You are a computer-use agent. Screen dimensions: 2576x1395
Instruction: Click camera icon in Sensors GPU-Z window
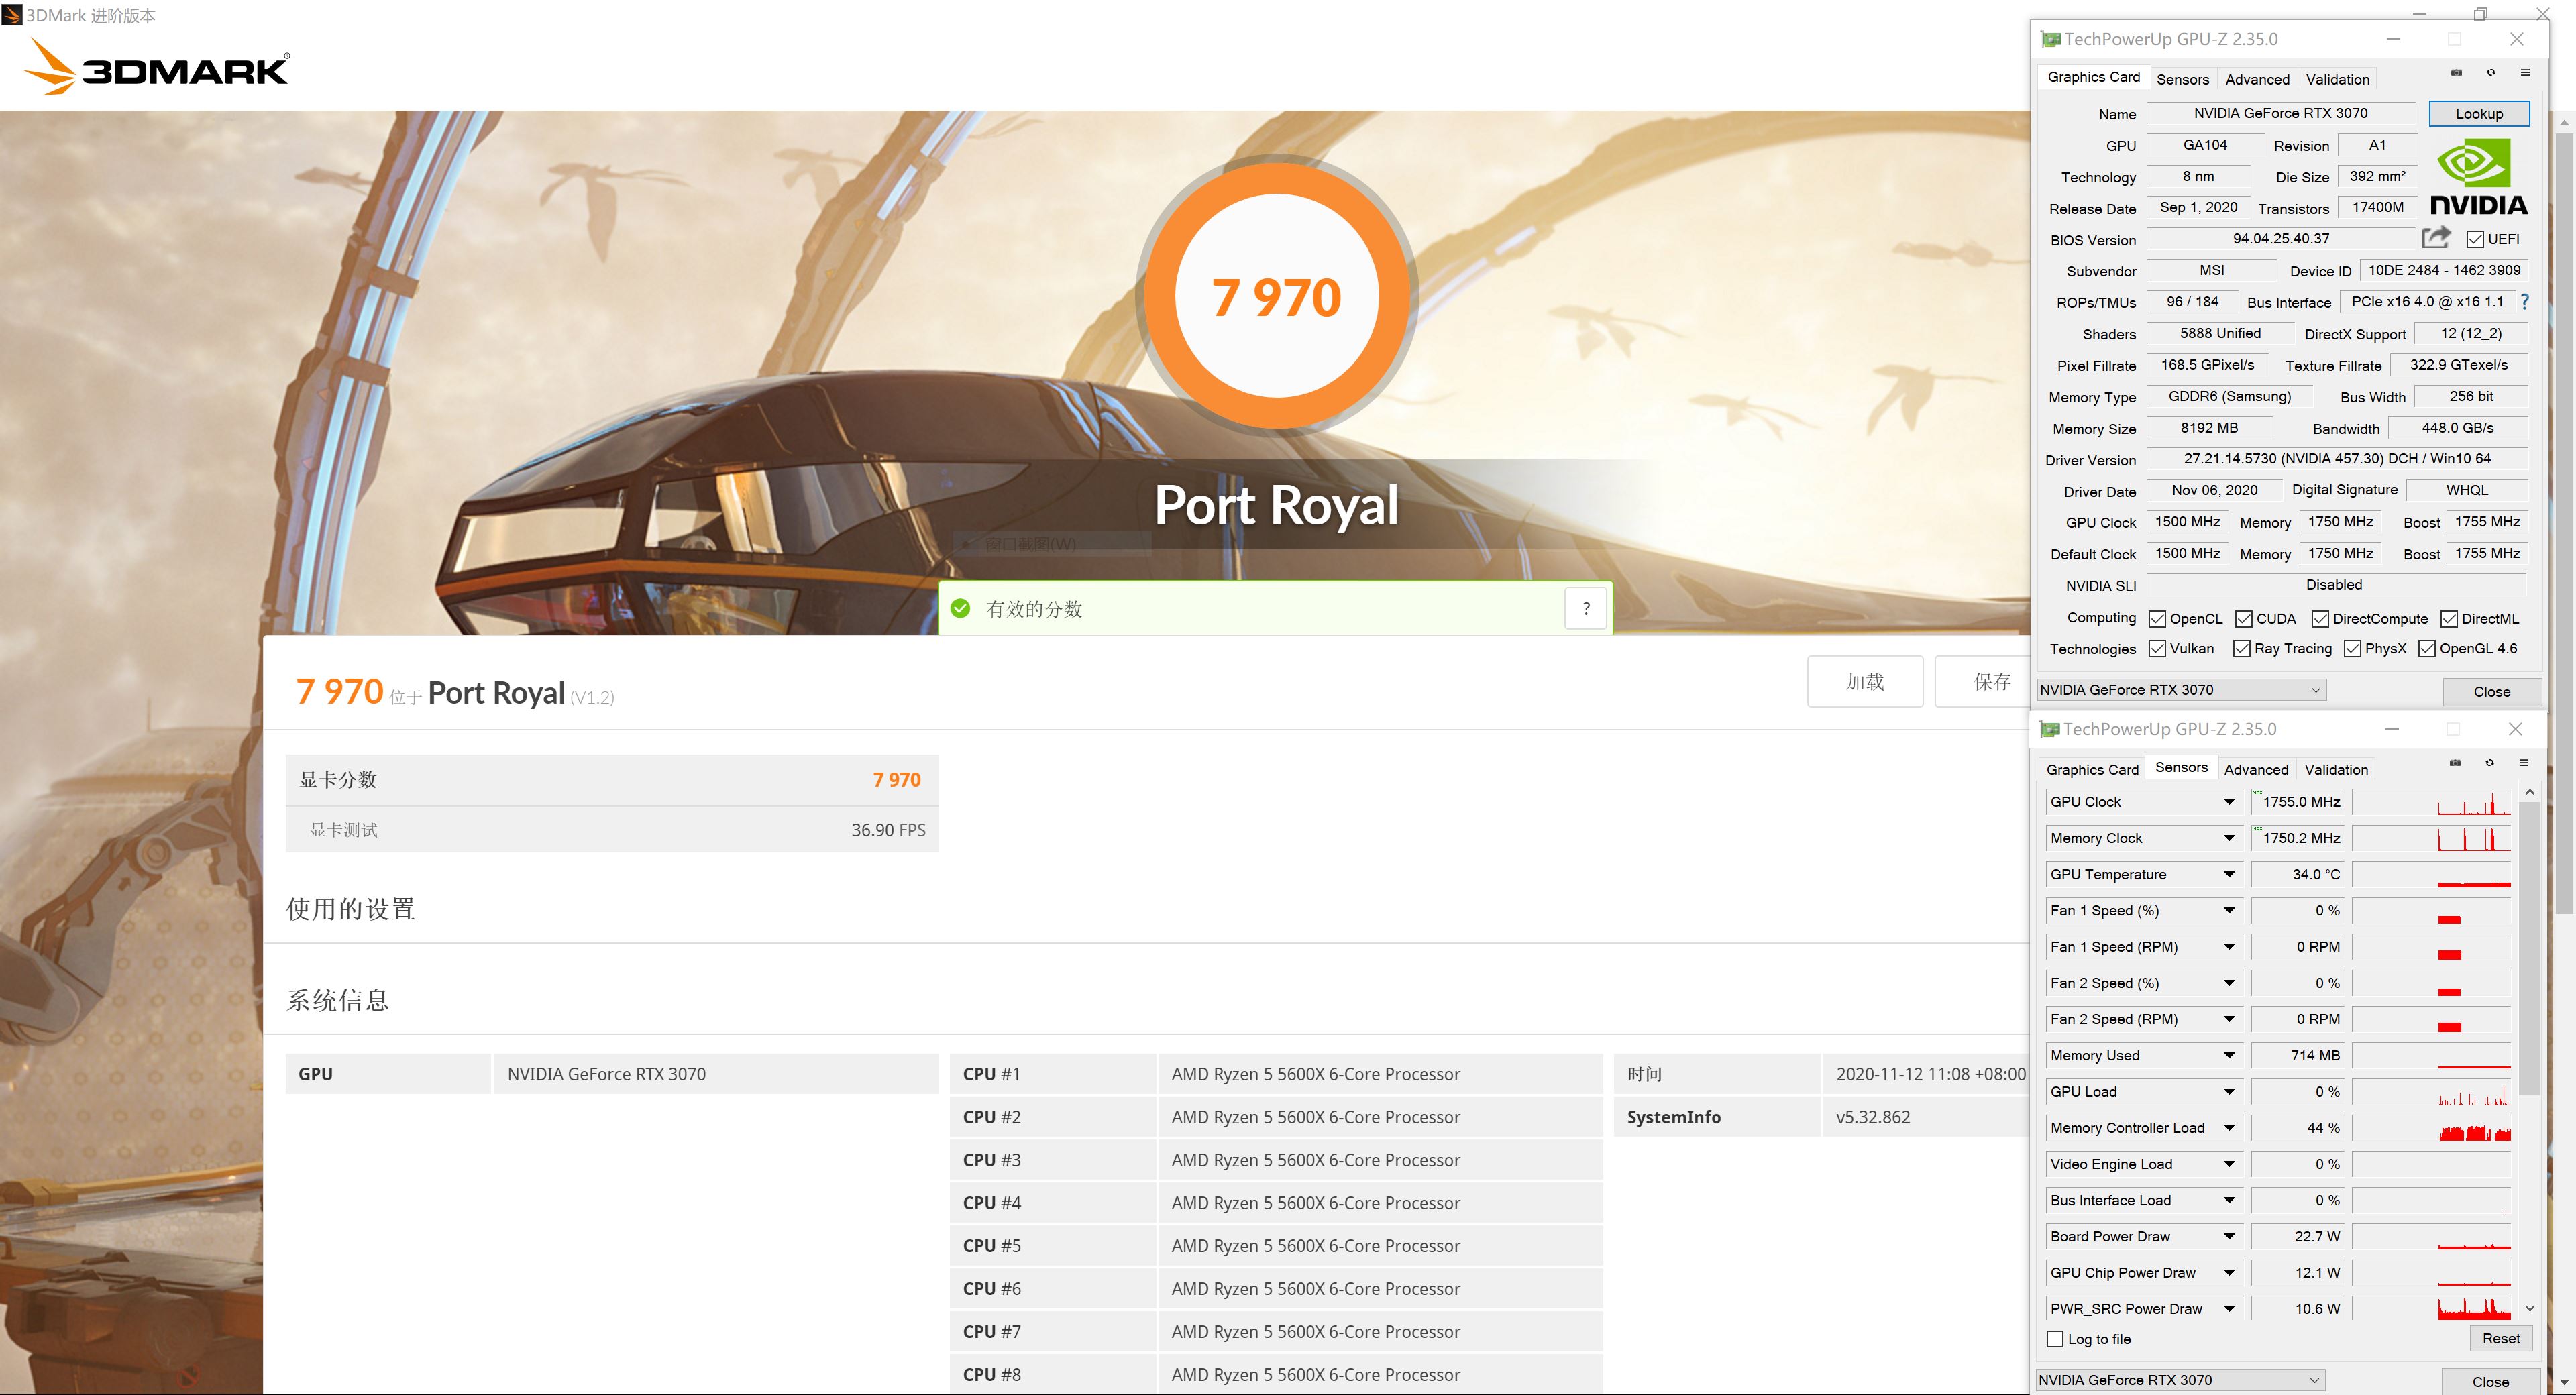click(2455, 763)
